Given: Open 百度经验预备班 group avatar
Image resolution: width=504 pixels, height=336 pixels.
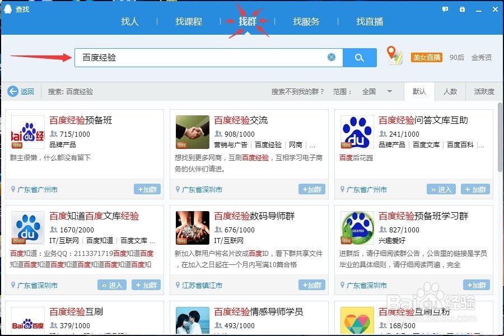Looking at the screenshot, I should coord(28,132).
